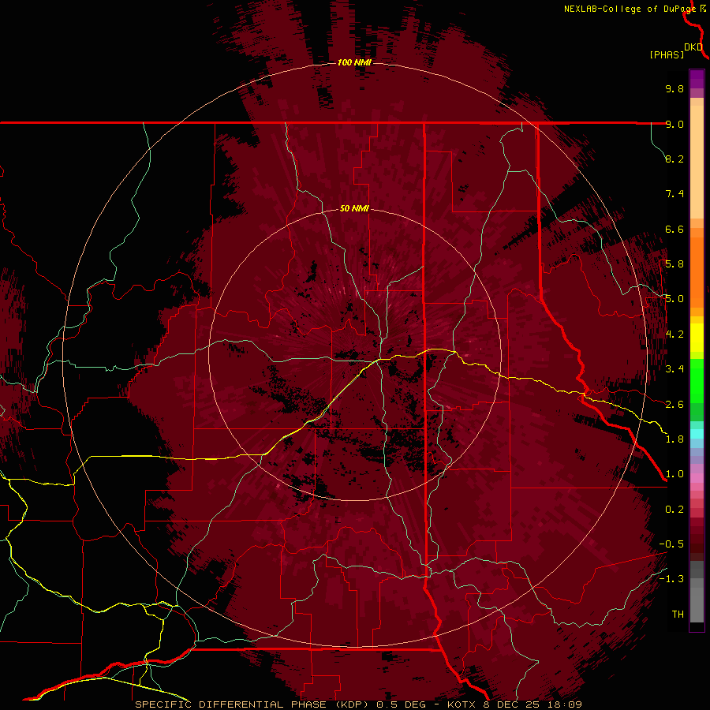
Task: Click the 6.6 scale value
Action: click(x=674, y=229)
